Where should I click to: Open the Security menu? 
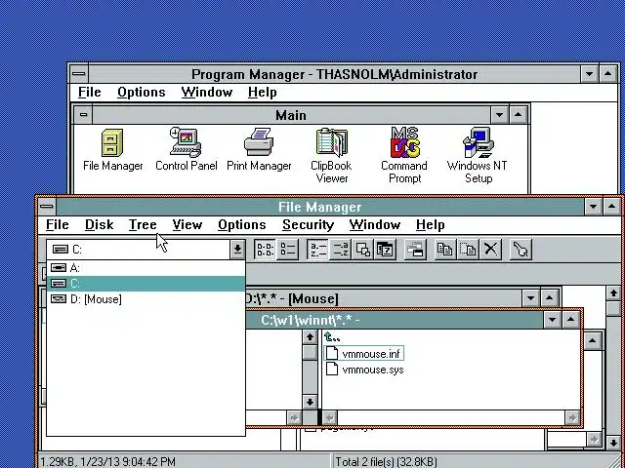308,225
